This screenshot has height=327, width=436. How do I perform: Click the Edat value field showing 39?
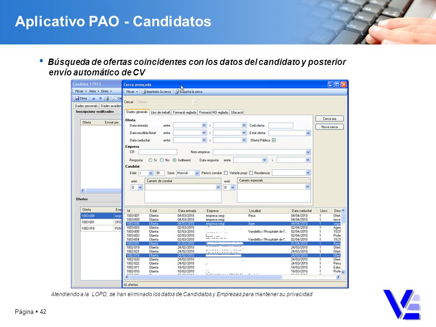159,173
